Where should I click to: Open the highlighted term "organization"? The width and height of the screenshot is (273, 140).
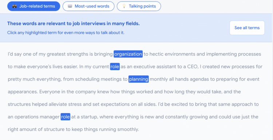(128, 54)
